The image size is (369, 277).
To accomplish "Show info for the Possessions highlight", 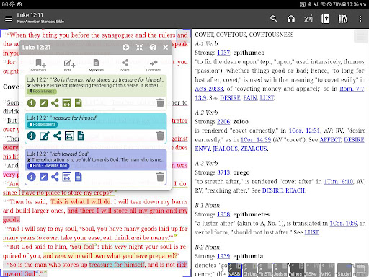I will click(x=32, y=136).
